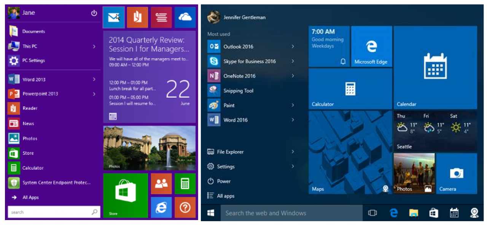487x225 pixels.
Task: Open the Calendar icon on the taskbar
Action: click(454, 213)
